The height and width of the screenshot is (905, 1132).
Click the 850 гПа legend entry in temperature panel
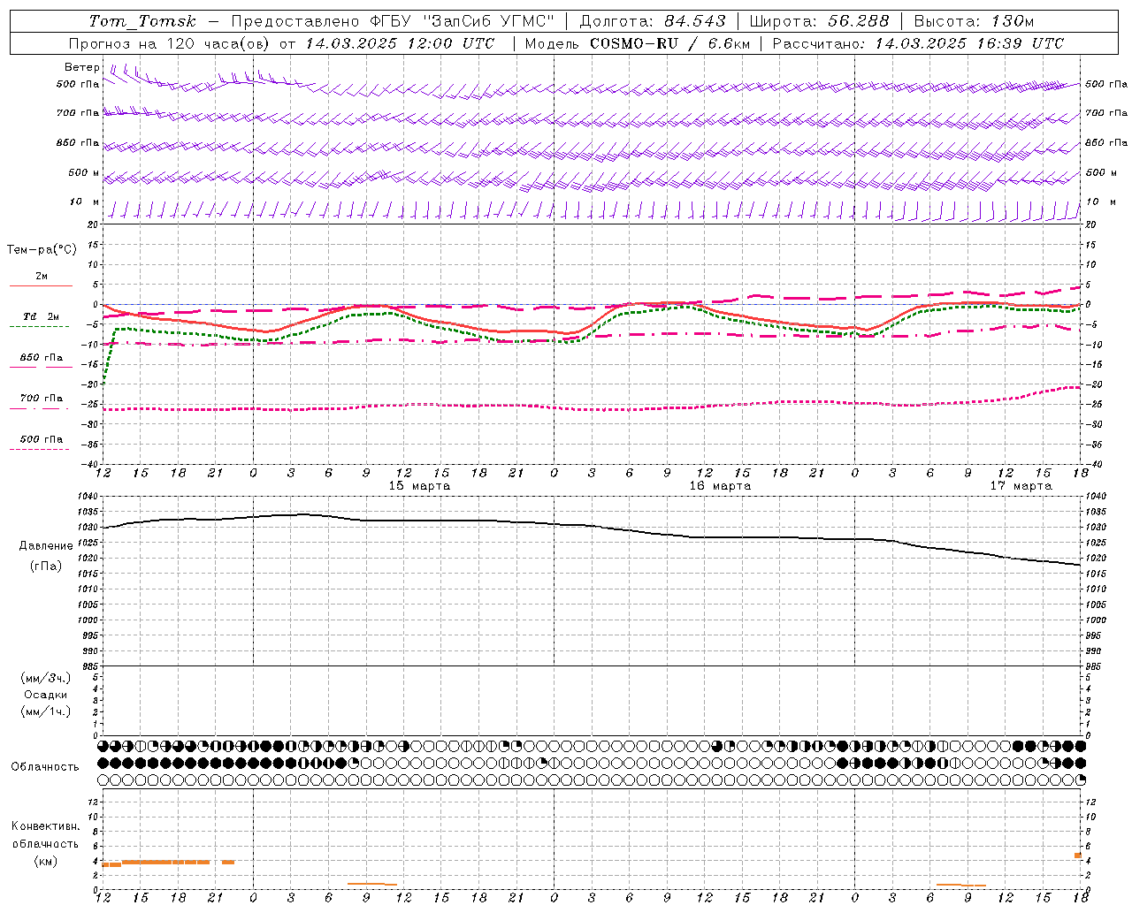pos(42,358)
